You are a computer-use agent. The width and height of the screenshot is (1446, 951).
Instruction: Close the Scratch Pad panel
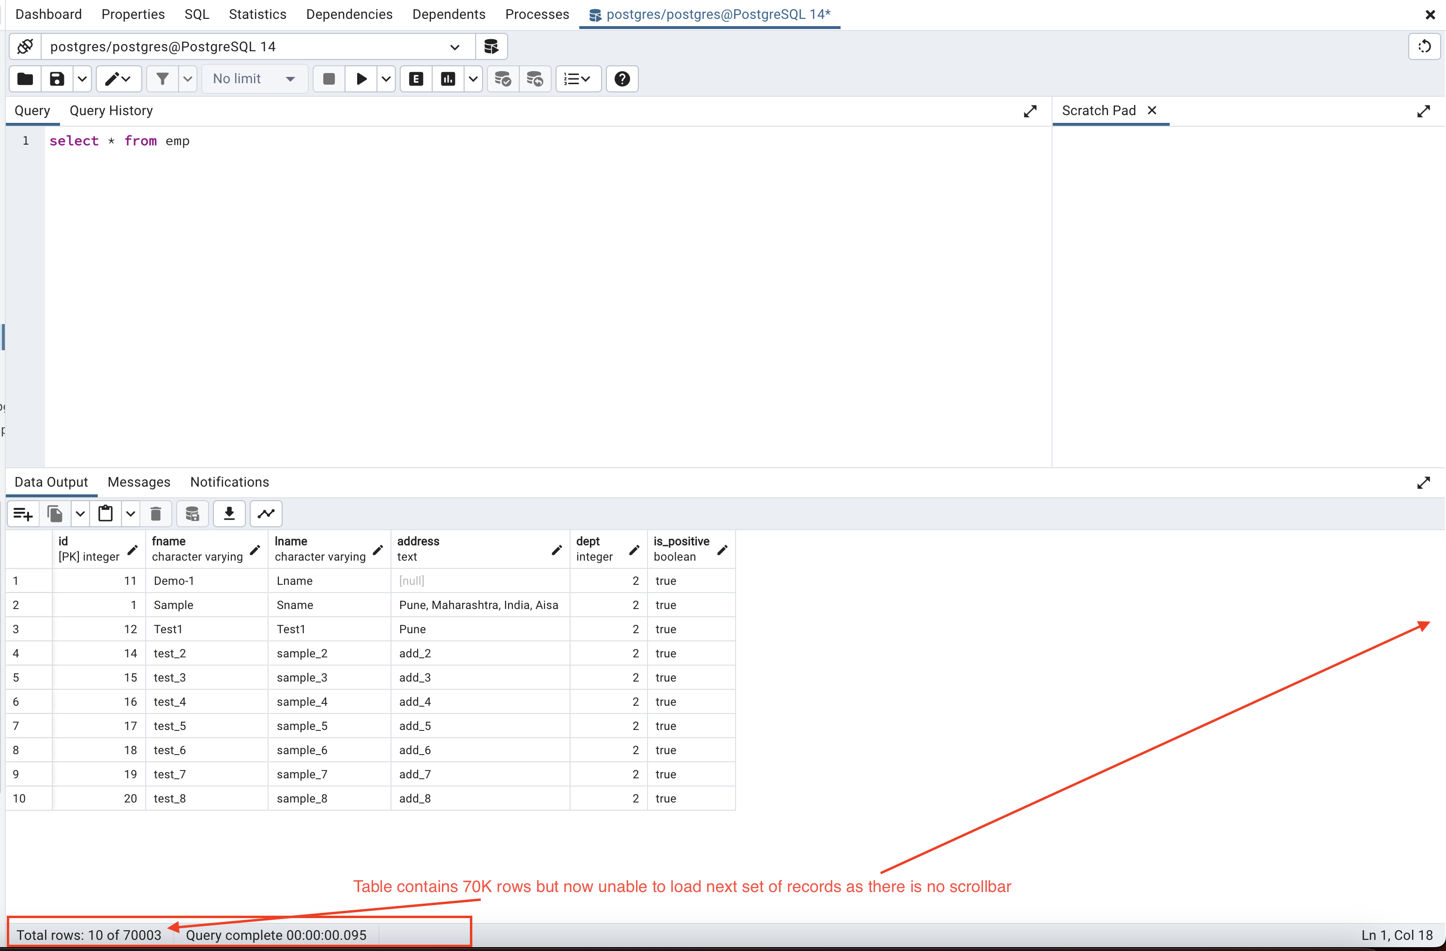(1152, 110)
